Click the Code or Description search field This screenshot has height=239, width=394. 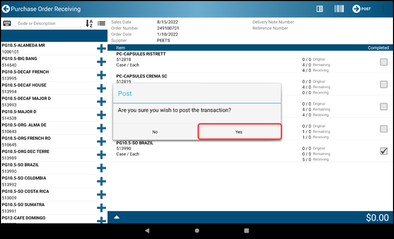tap(48, 23)
